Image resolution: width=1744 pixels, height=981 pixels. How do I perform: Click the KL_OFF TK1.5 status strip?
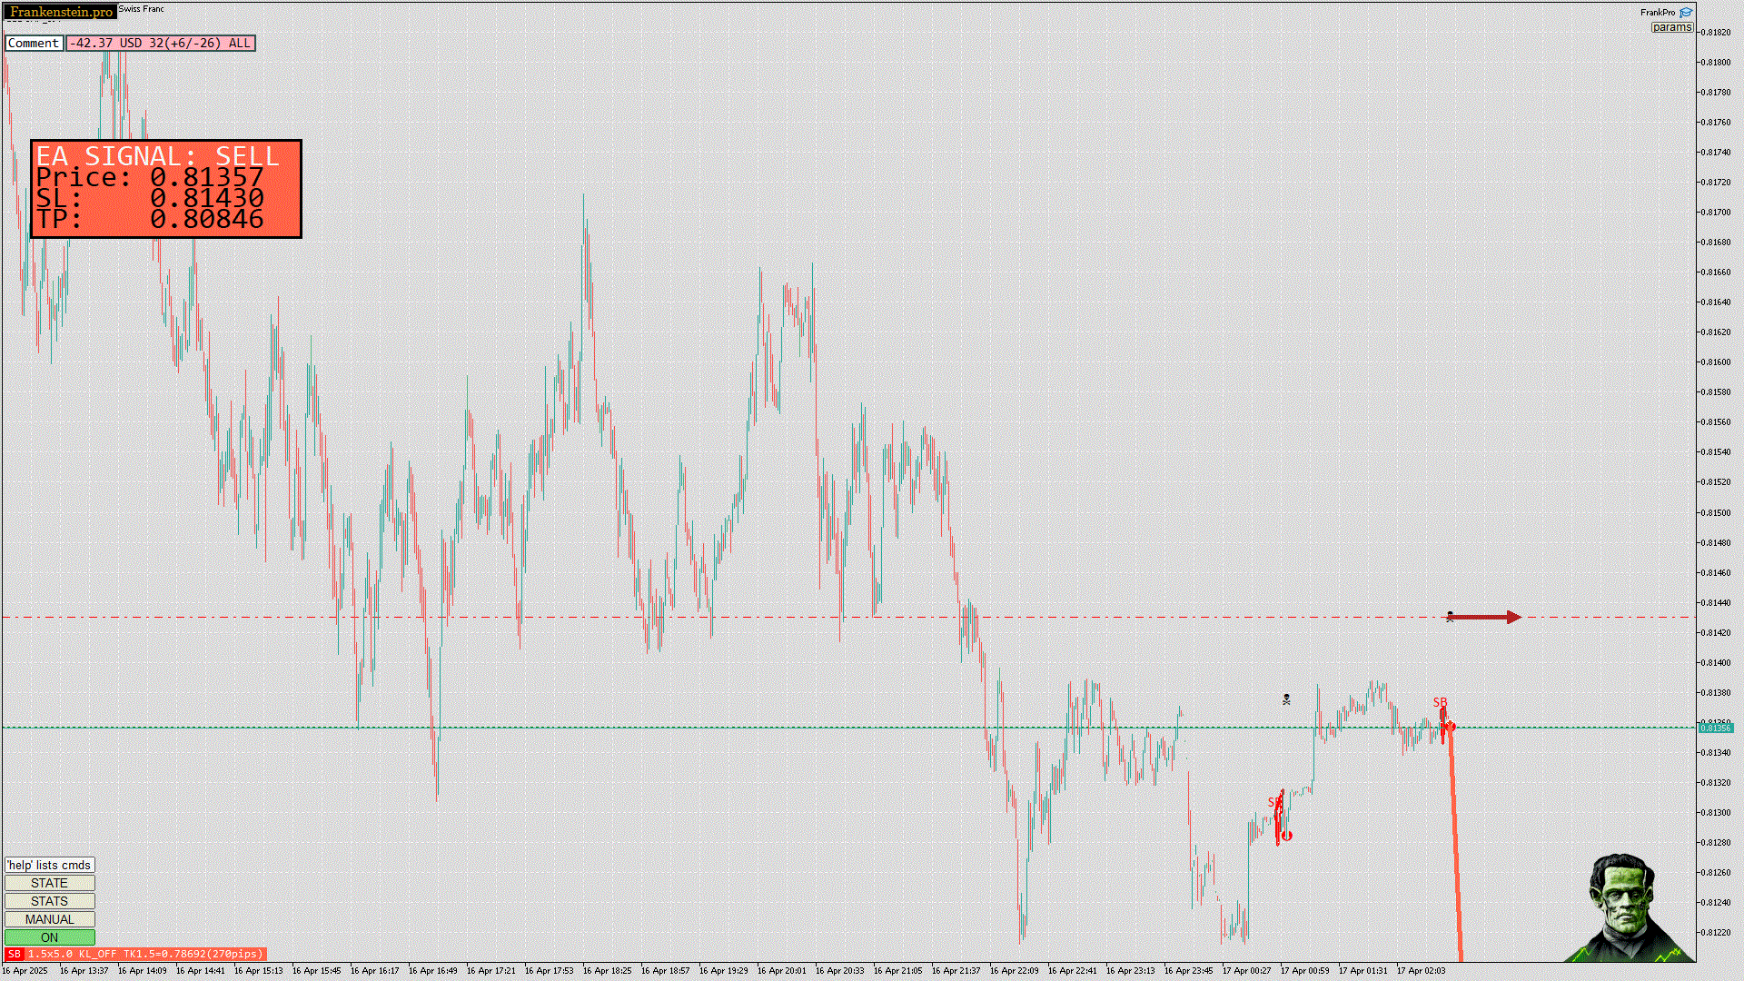click(145, 954)
